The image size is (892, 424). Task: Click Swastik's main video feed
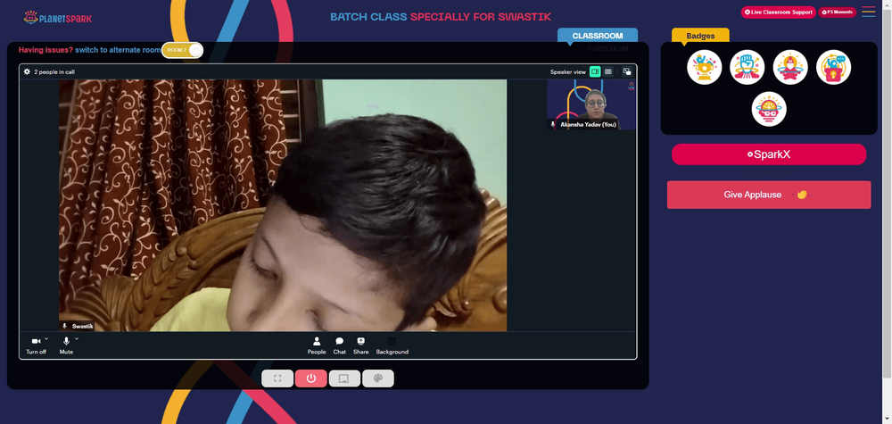pos(283,205)
